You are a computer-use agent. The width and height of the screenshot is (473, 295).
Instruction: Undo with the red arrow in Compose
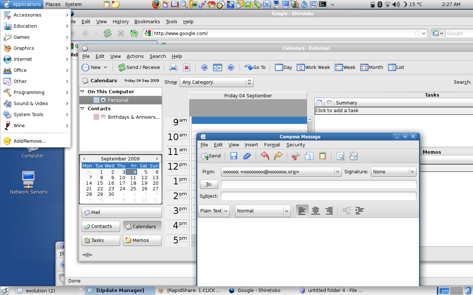(x=265, y=156)
